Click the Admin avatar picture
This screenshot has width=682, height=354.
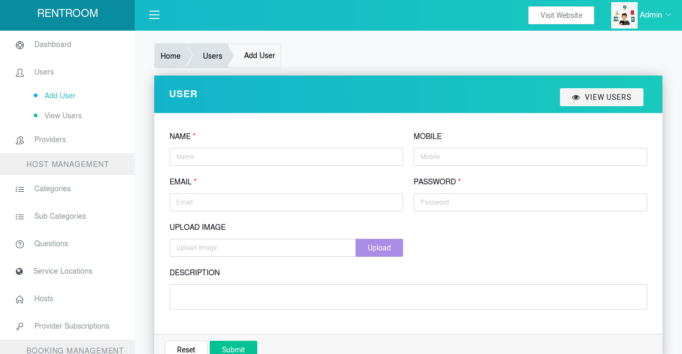click(624, 15)
